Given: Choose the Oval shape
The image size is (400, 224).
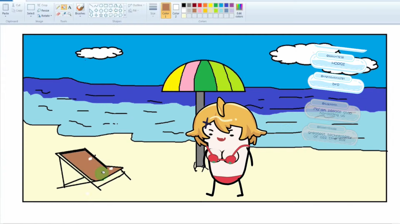Looking at the screenshot, I should click(101, 6).
